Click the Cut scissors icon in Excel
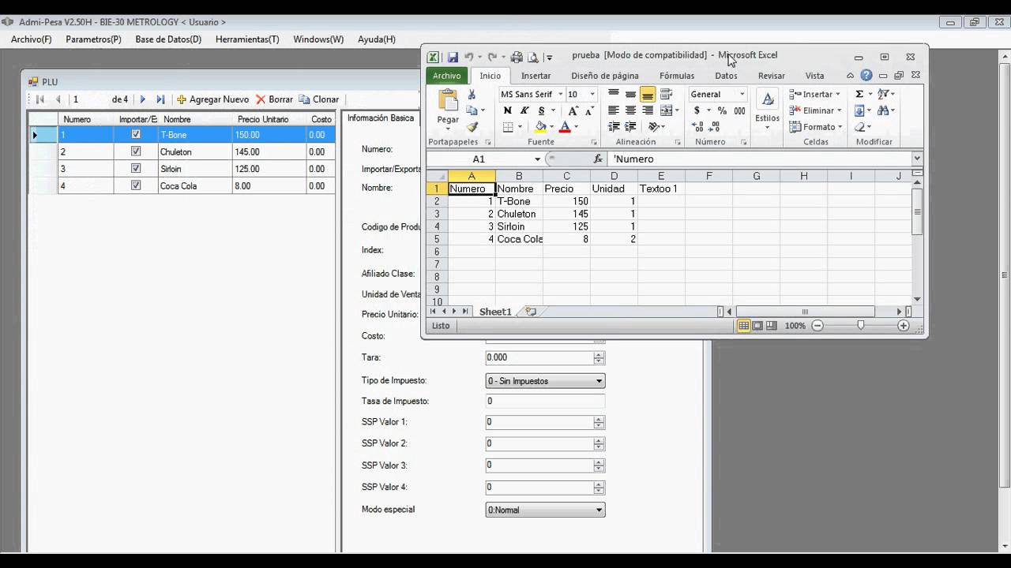The height and width of the screenshot is (568, 1011). pos(472,94)
